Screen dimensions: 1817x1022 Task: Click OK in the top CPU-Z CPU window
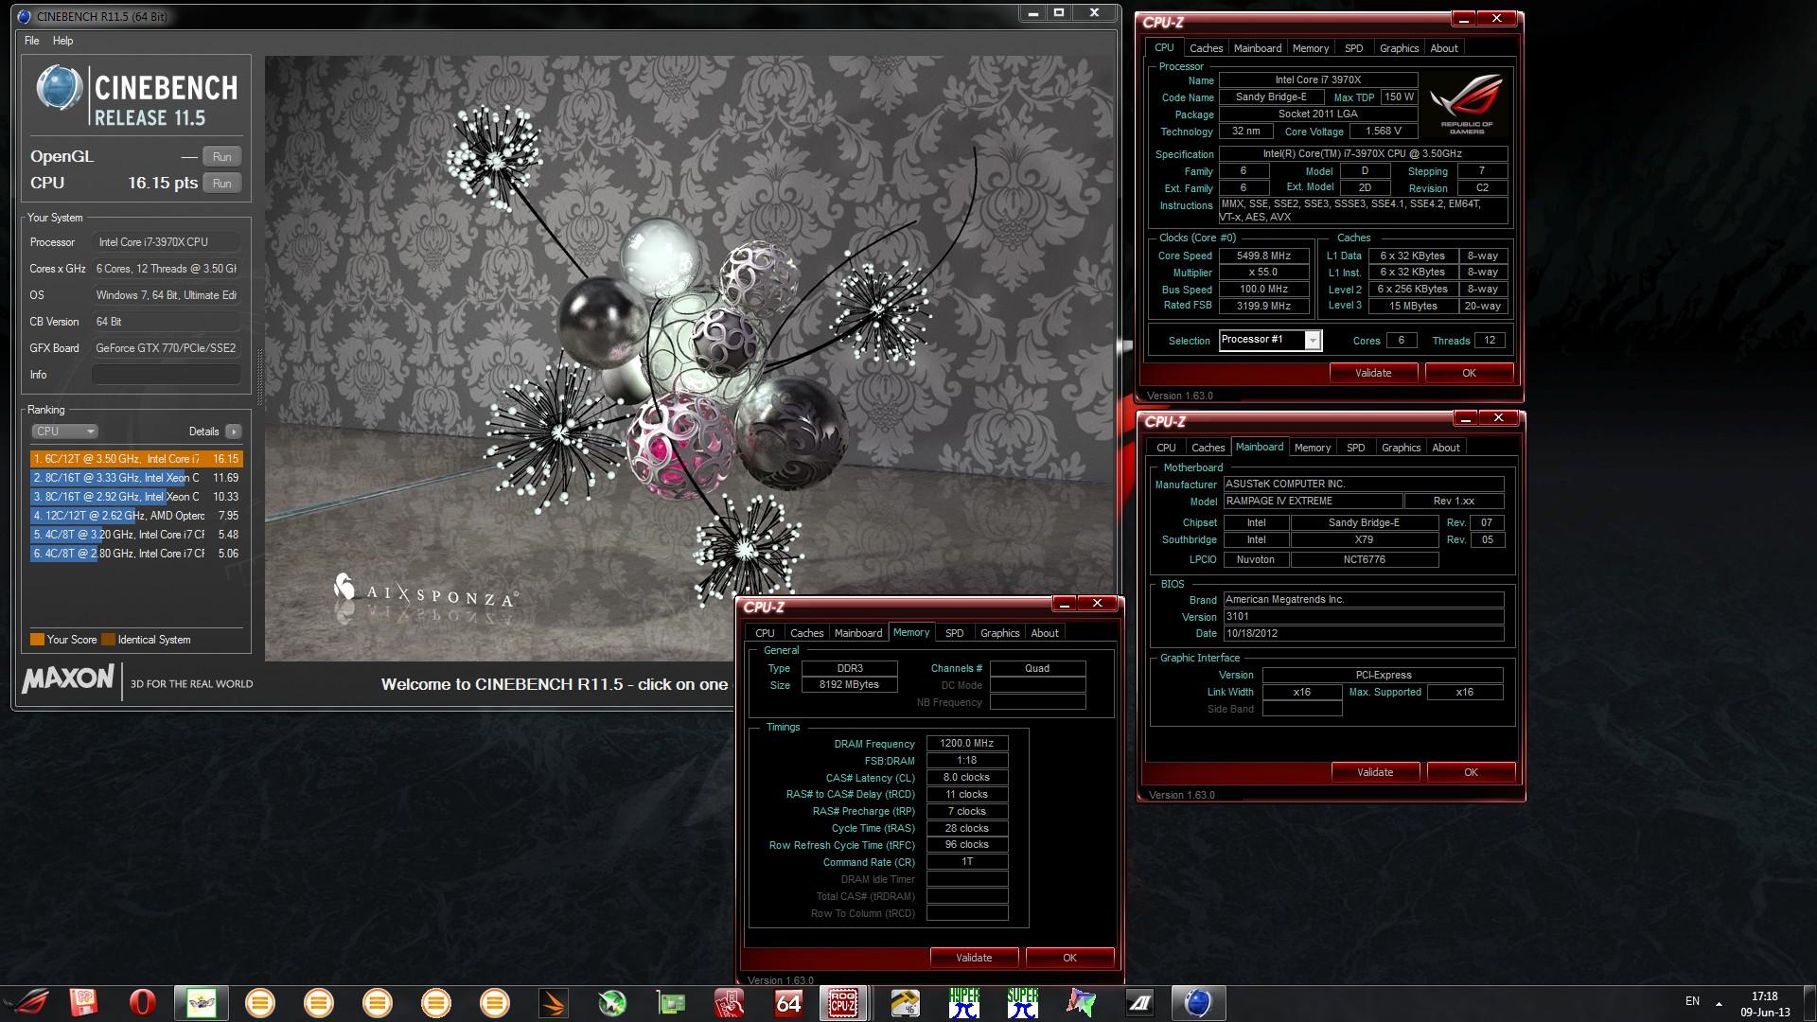pyautogui.click(x=1469, y=373)
